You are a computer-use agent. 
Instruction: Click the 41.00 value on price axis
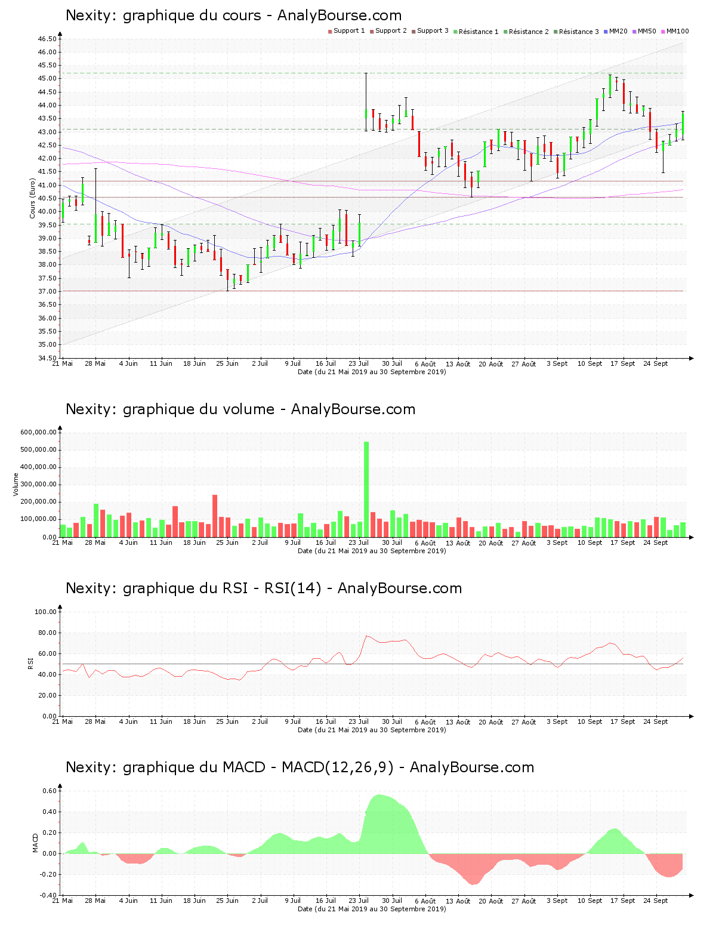tap(47, 185)
